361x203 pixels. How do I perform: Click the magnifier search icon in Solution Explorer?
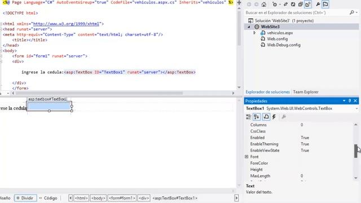(x=352, y=12)
